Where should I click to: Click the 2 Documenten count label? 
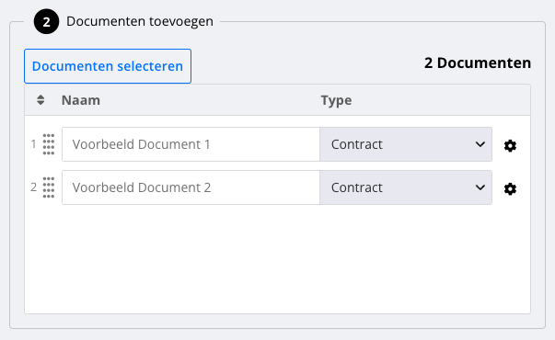(478, 62)
